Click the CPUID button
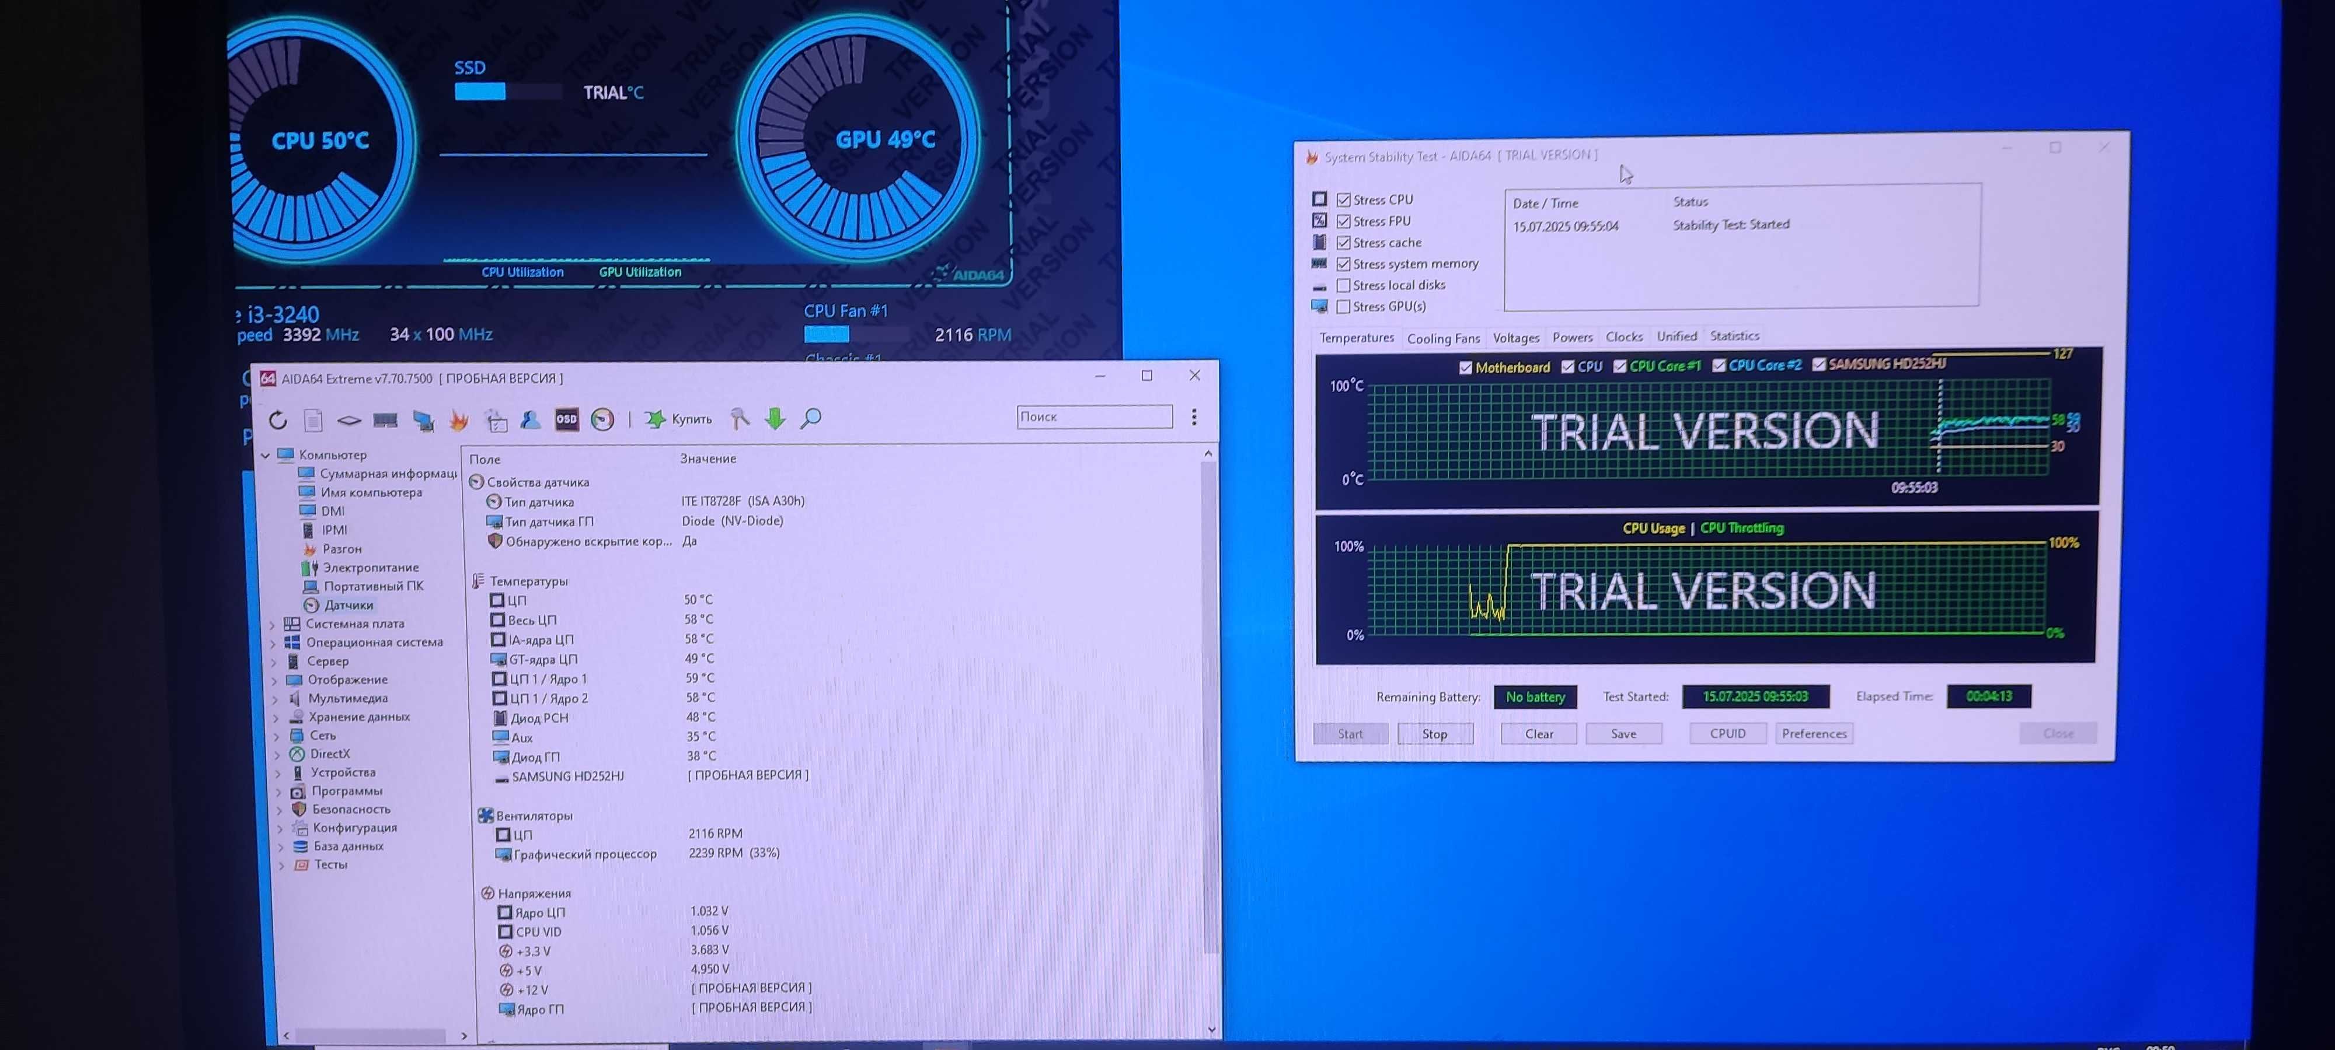This screenshot has width=2335, height=1050. click(1728, 734)
